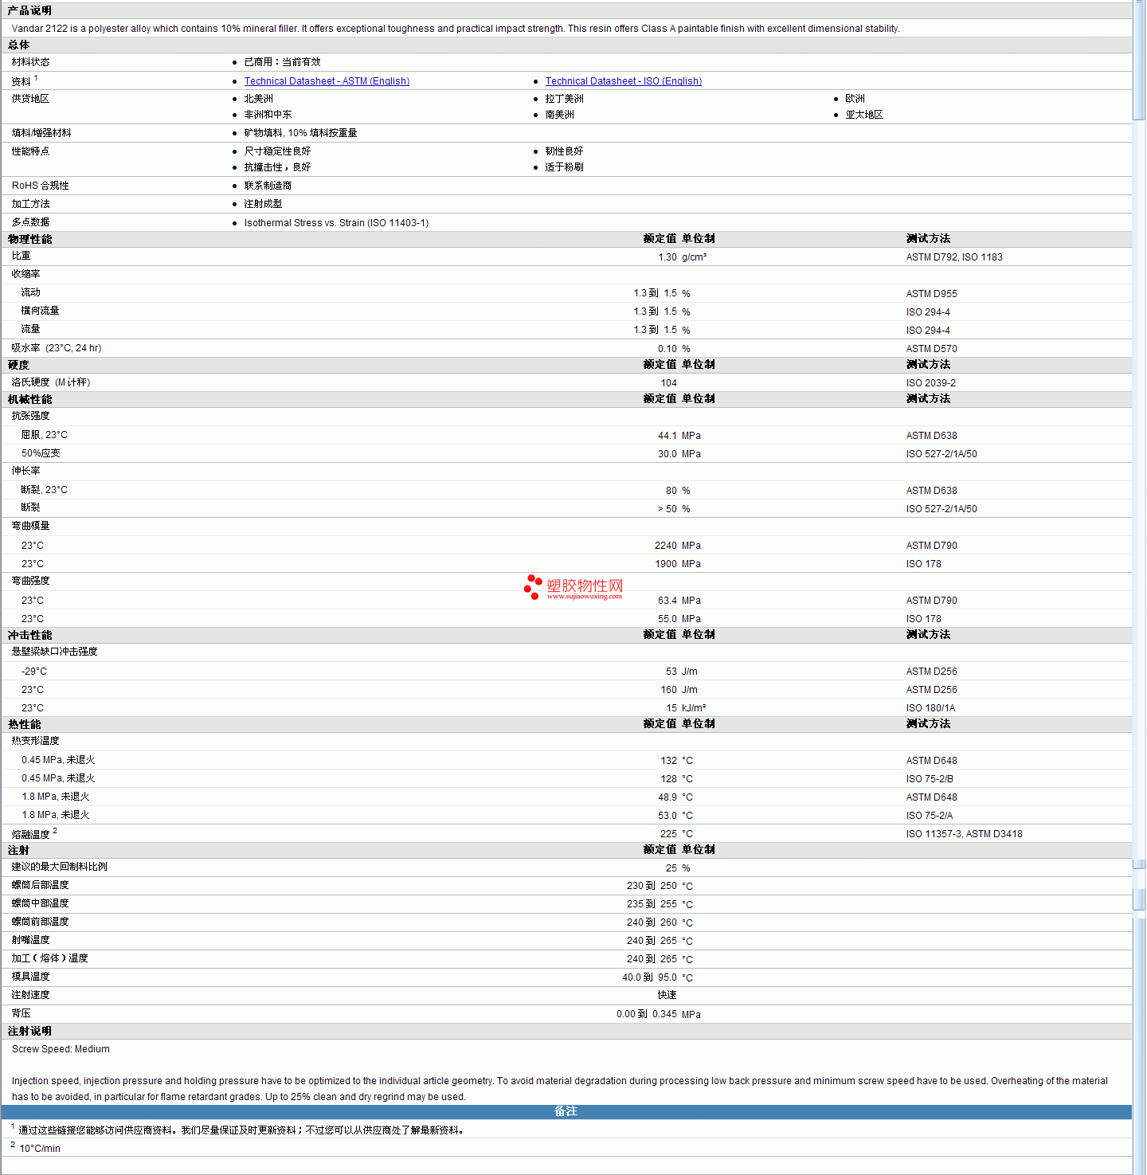Click the impact value "160" J/m
Screen dimensions: 1147x1175
coord(669,690)
